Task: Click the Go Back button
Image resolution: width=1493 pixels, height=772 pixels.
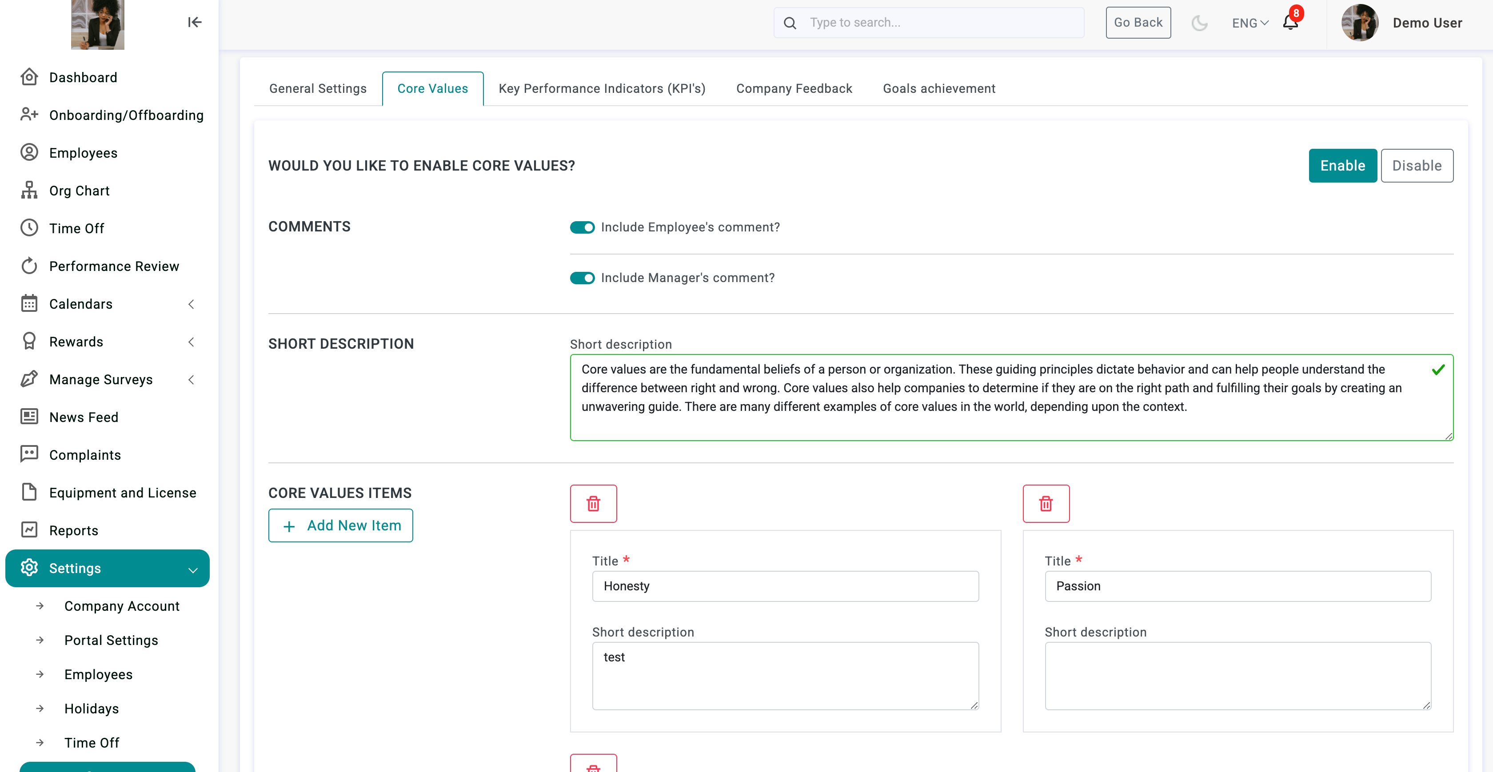Action: [1138, 23]
